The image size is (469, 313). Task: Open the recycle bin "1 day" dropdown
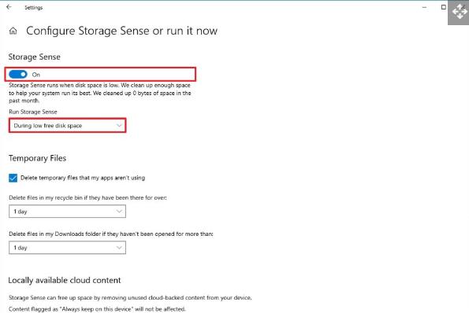(x=67, y=212)
